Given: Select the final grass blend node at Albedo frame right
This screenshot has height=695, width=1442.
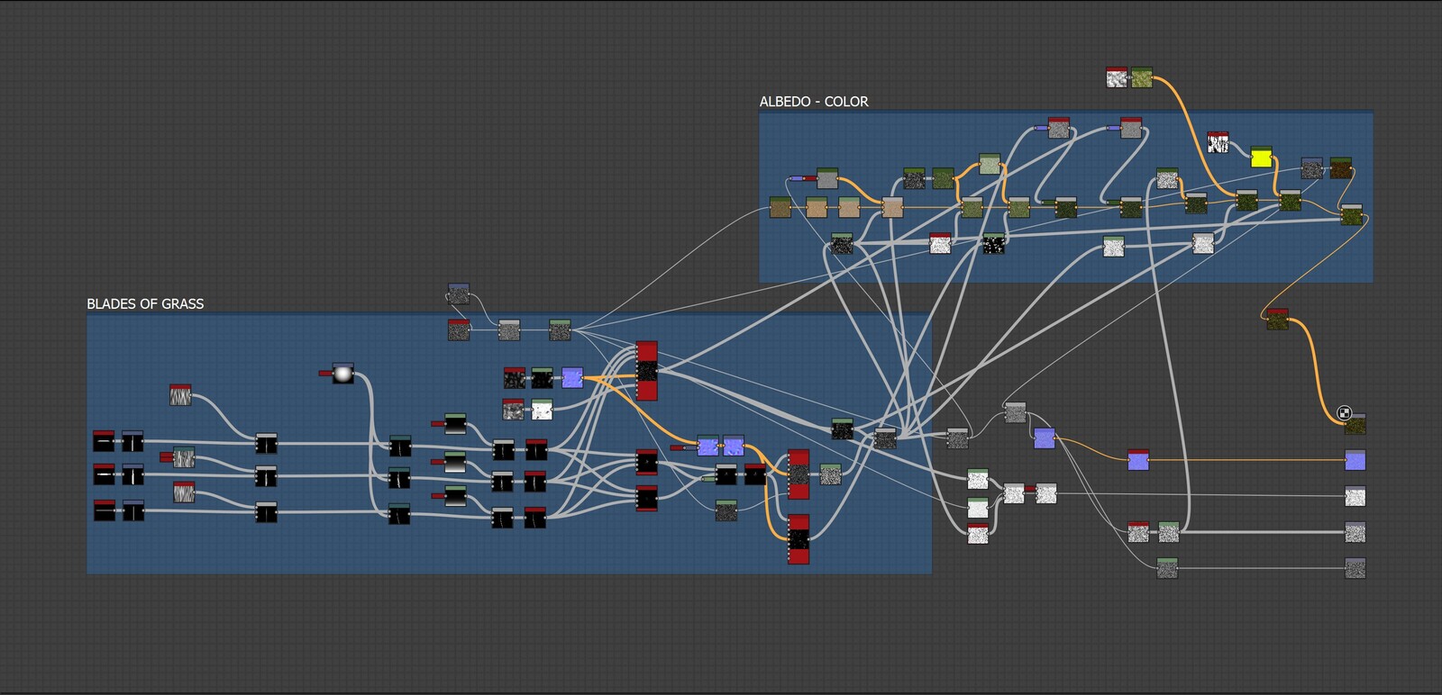Looking at the screenshot, I should click(x=1351, y=214).
